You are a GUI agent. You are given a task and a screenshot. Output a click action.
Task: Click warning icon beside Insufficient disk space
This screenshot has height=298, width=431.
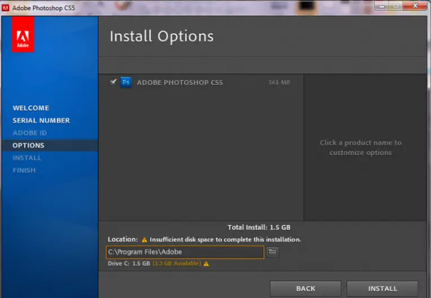click(x=144, y=239)
